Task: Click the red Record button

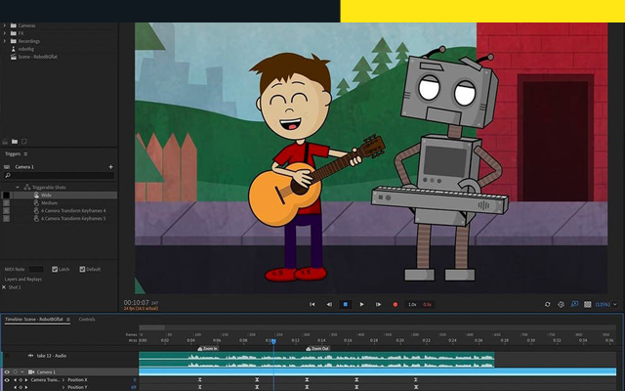Action: click(x=396, y=304)
